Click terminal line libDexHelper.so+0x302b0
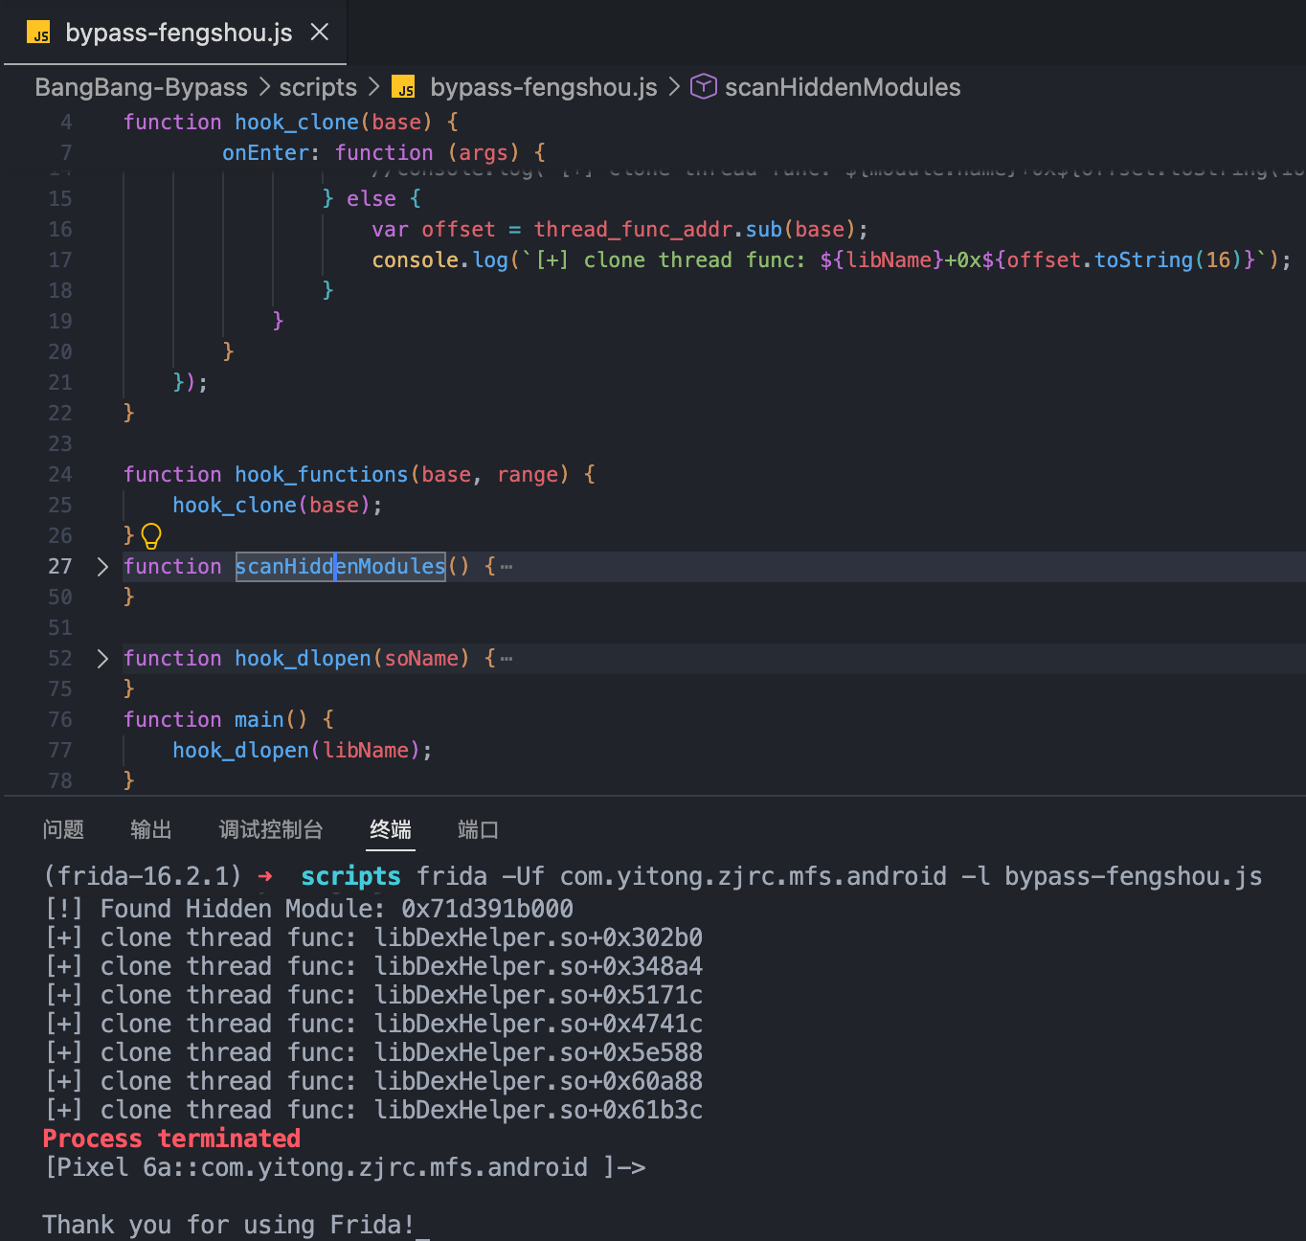This screenshot has height=1241, width=1306. (373, 937)
